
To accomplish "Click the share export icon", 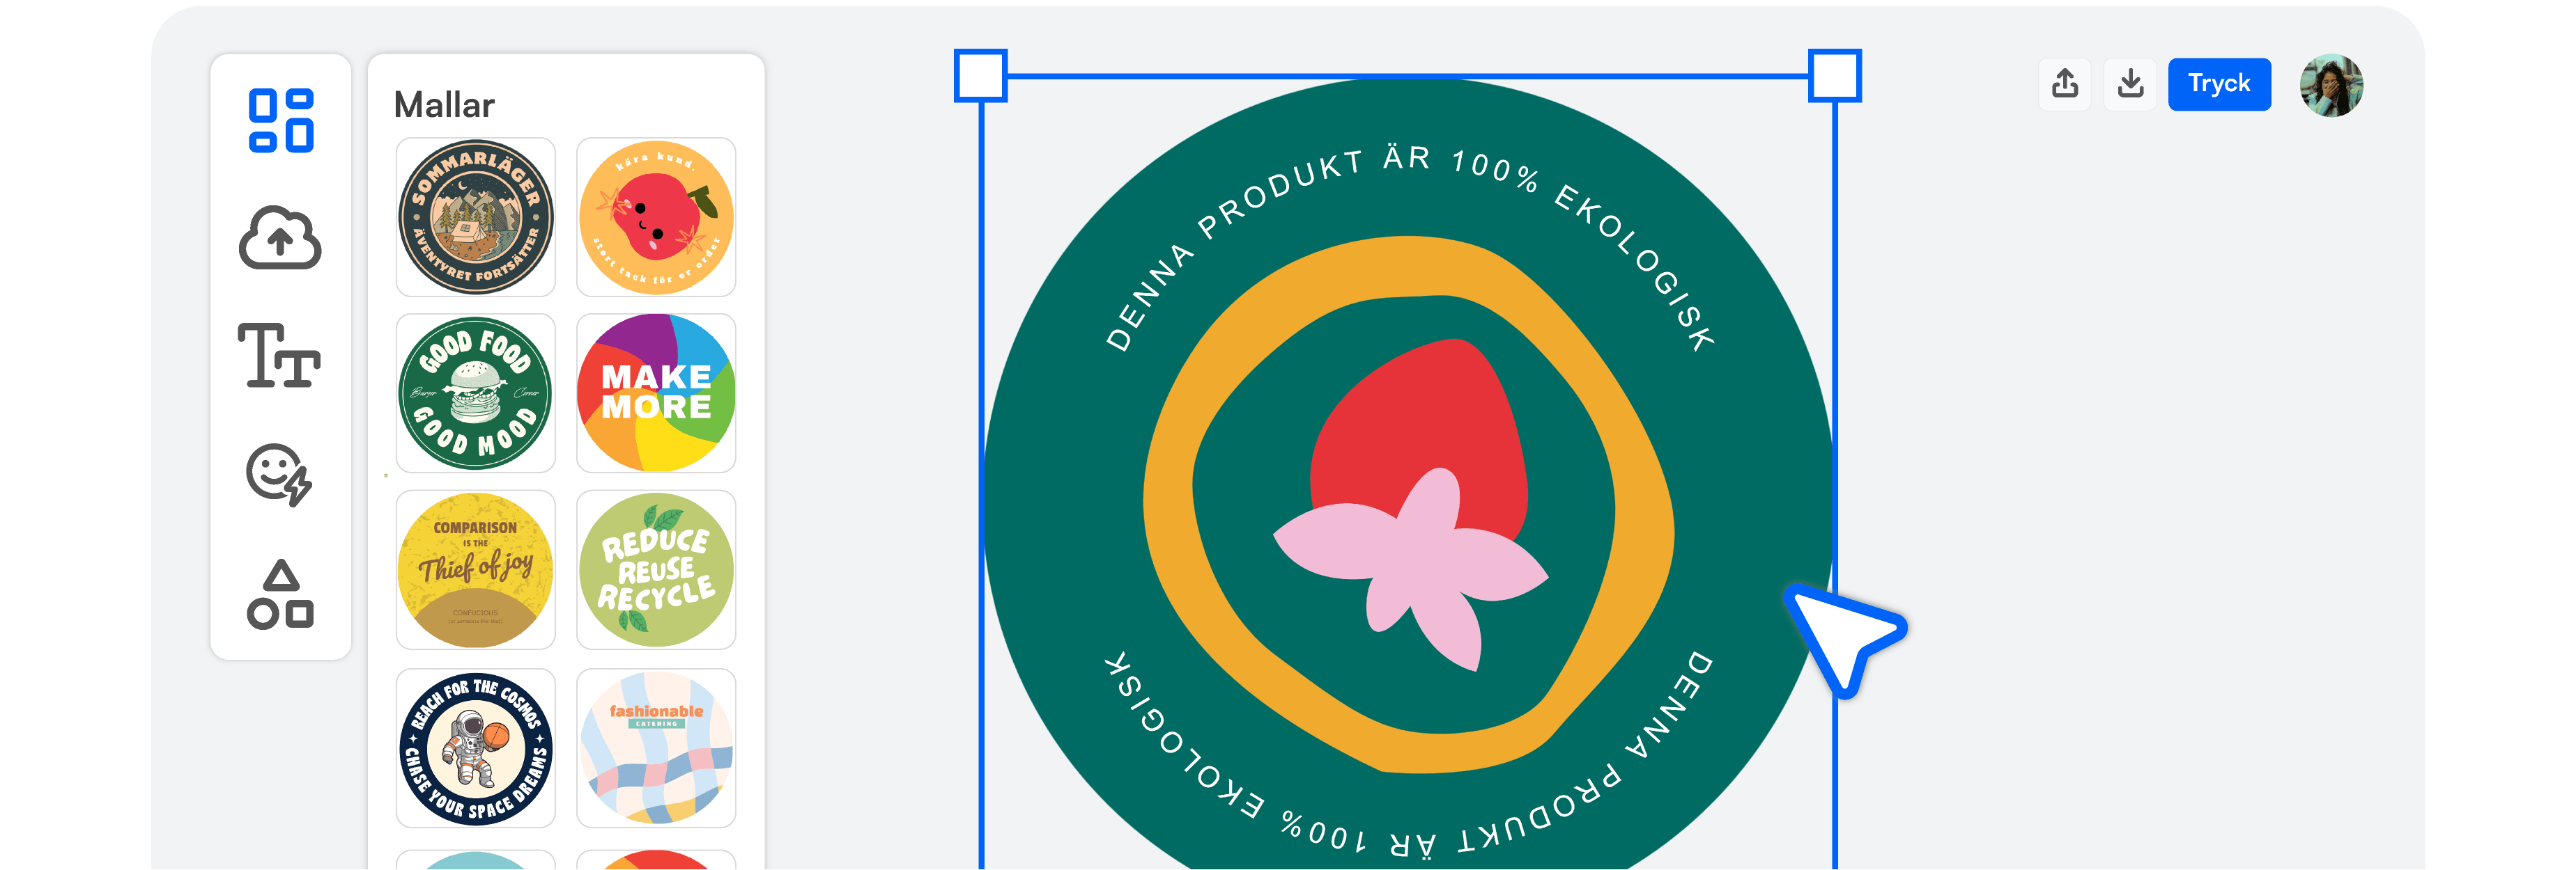I will [x=2065, y=84].
